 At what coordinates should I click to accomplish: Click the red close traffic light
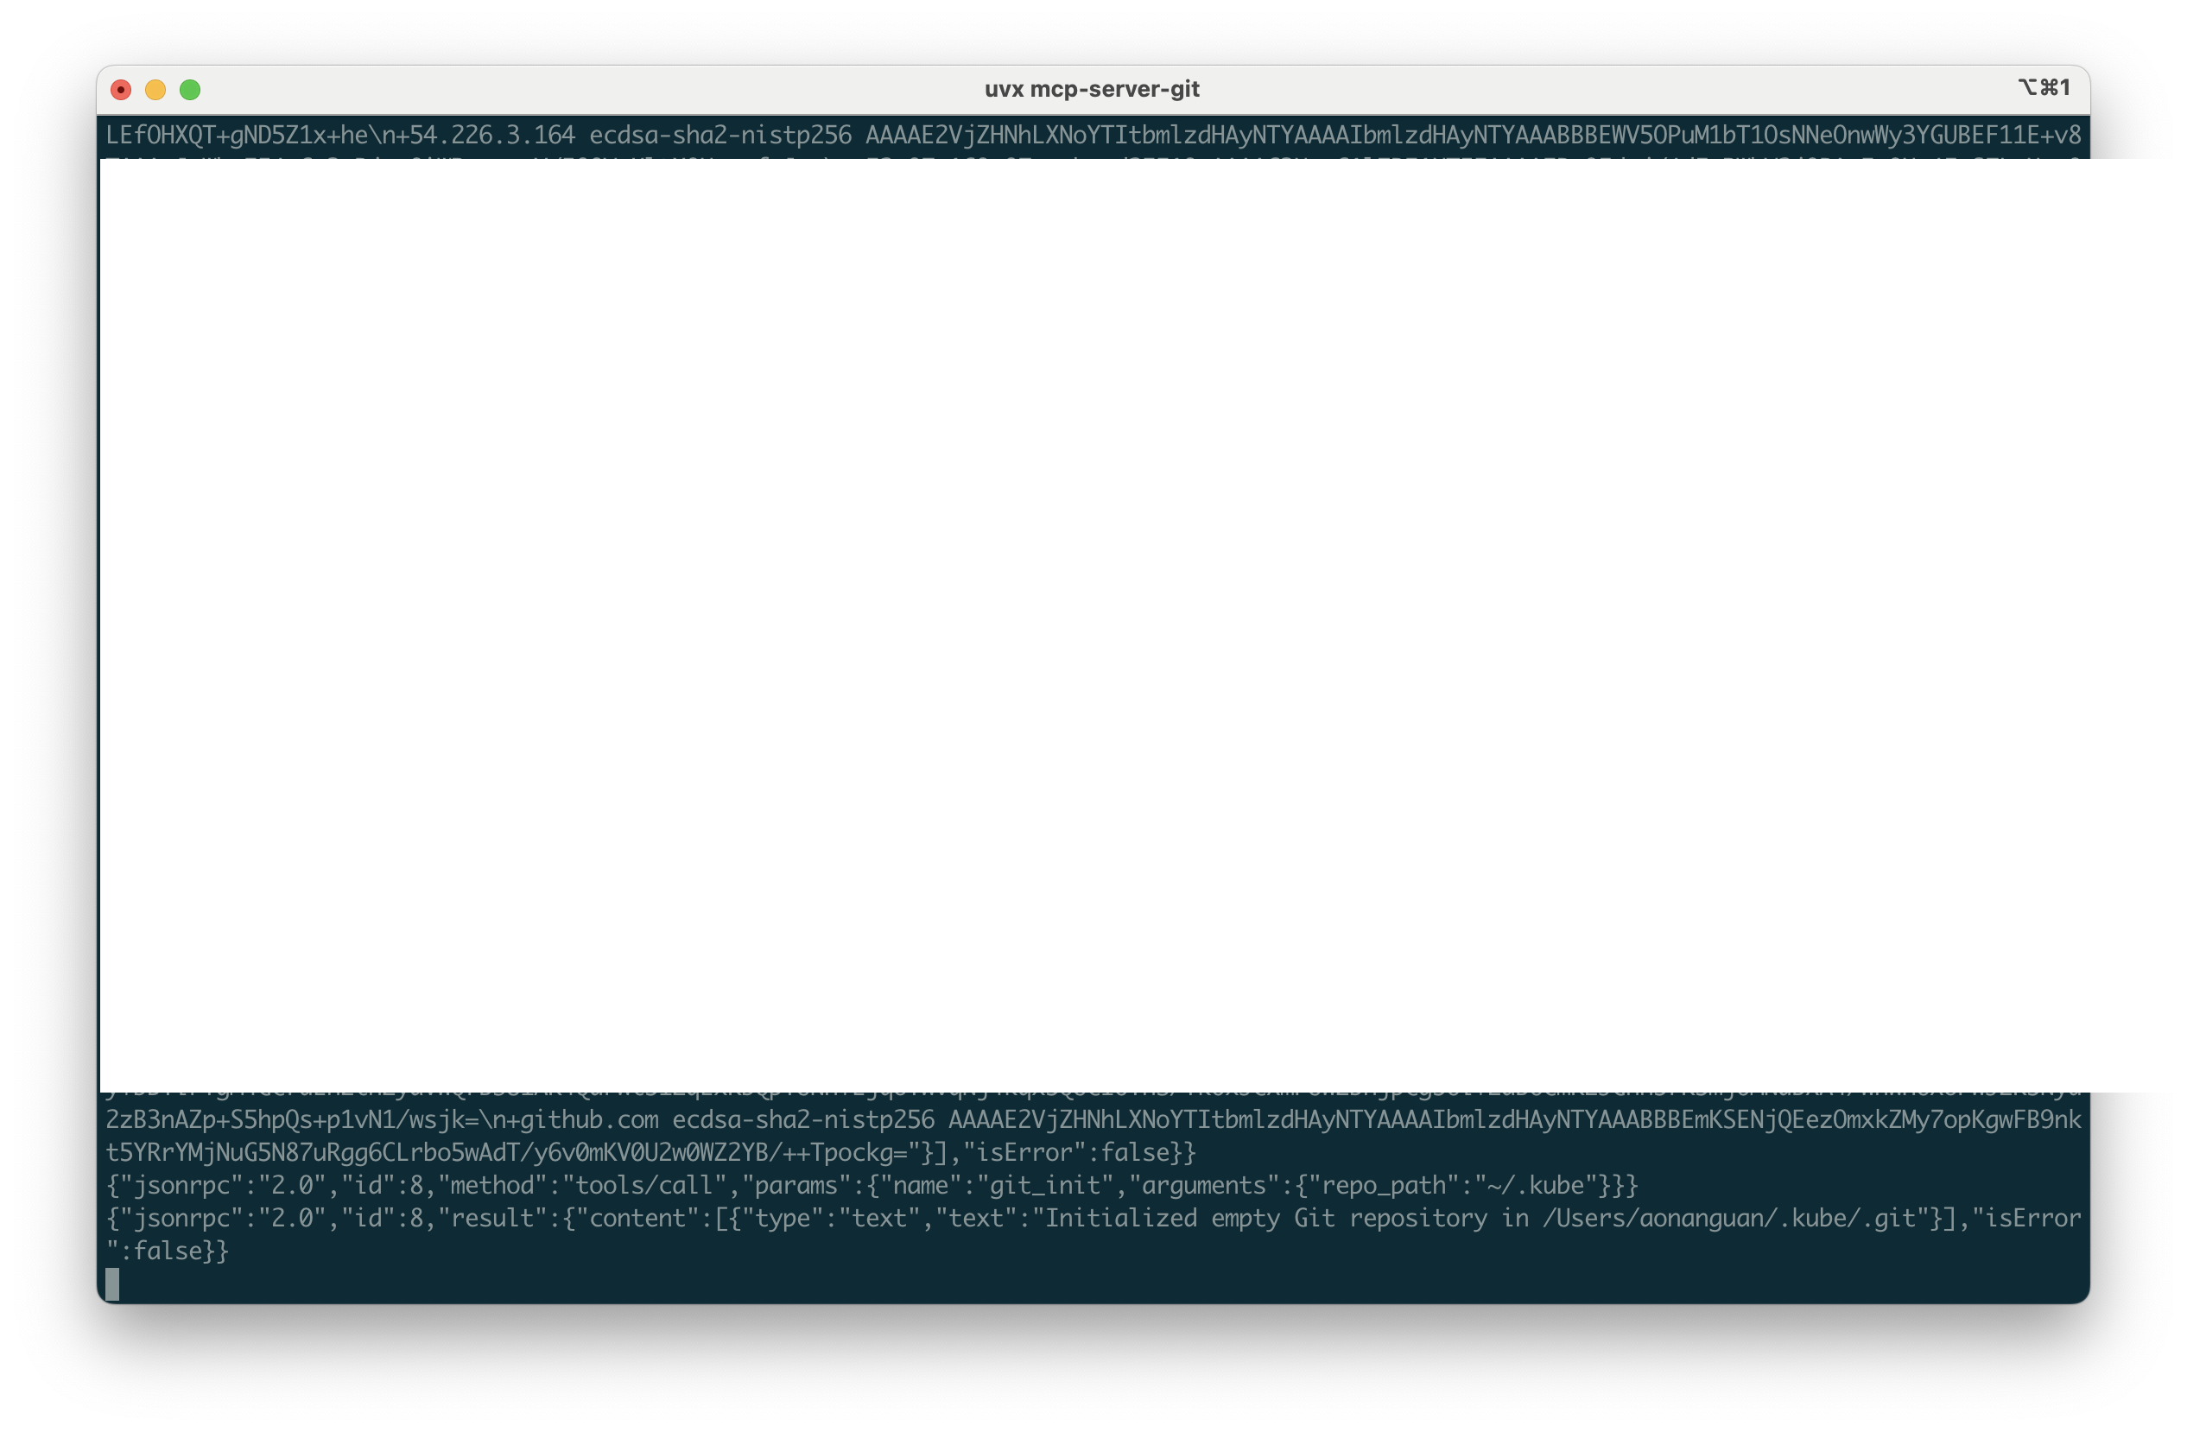coord(120,88)
